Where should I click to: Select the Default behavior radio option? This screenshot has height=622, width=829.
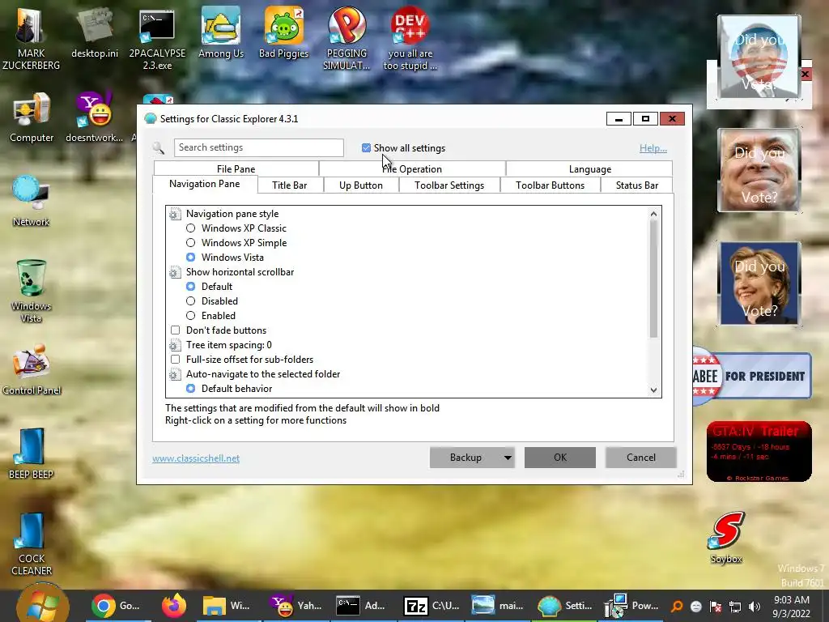click(x=191, y=388)
